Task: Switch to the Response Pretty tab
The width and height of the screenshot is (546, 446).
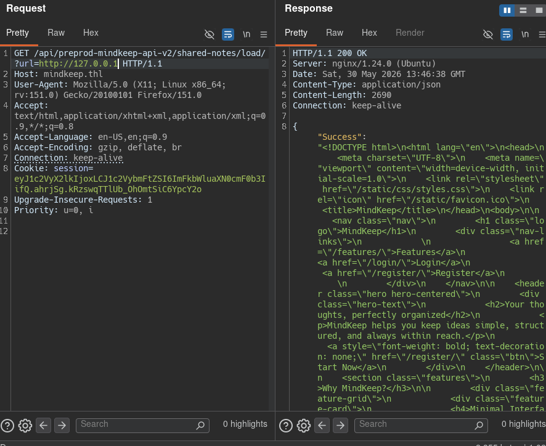Action: pyautogui.click(x=296, y=33)
